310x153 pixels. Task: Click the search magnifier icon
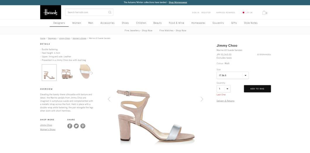tap(110, 12)
